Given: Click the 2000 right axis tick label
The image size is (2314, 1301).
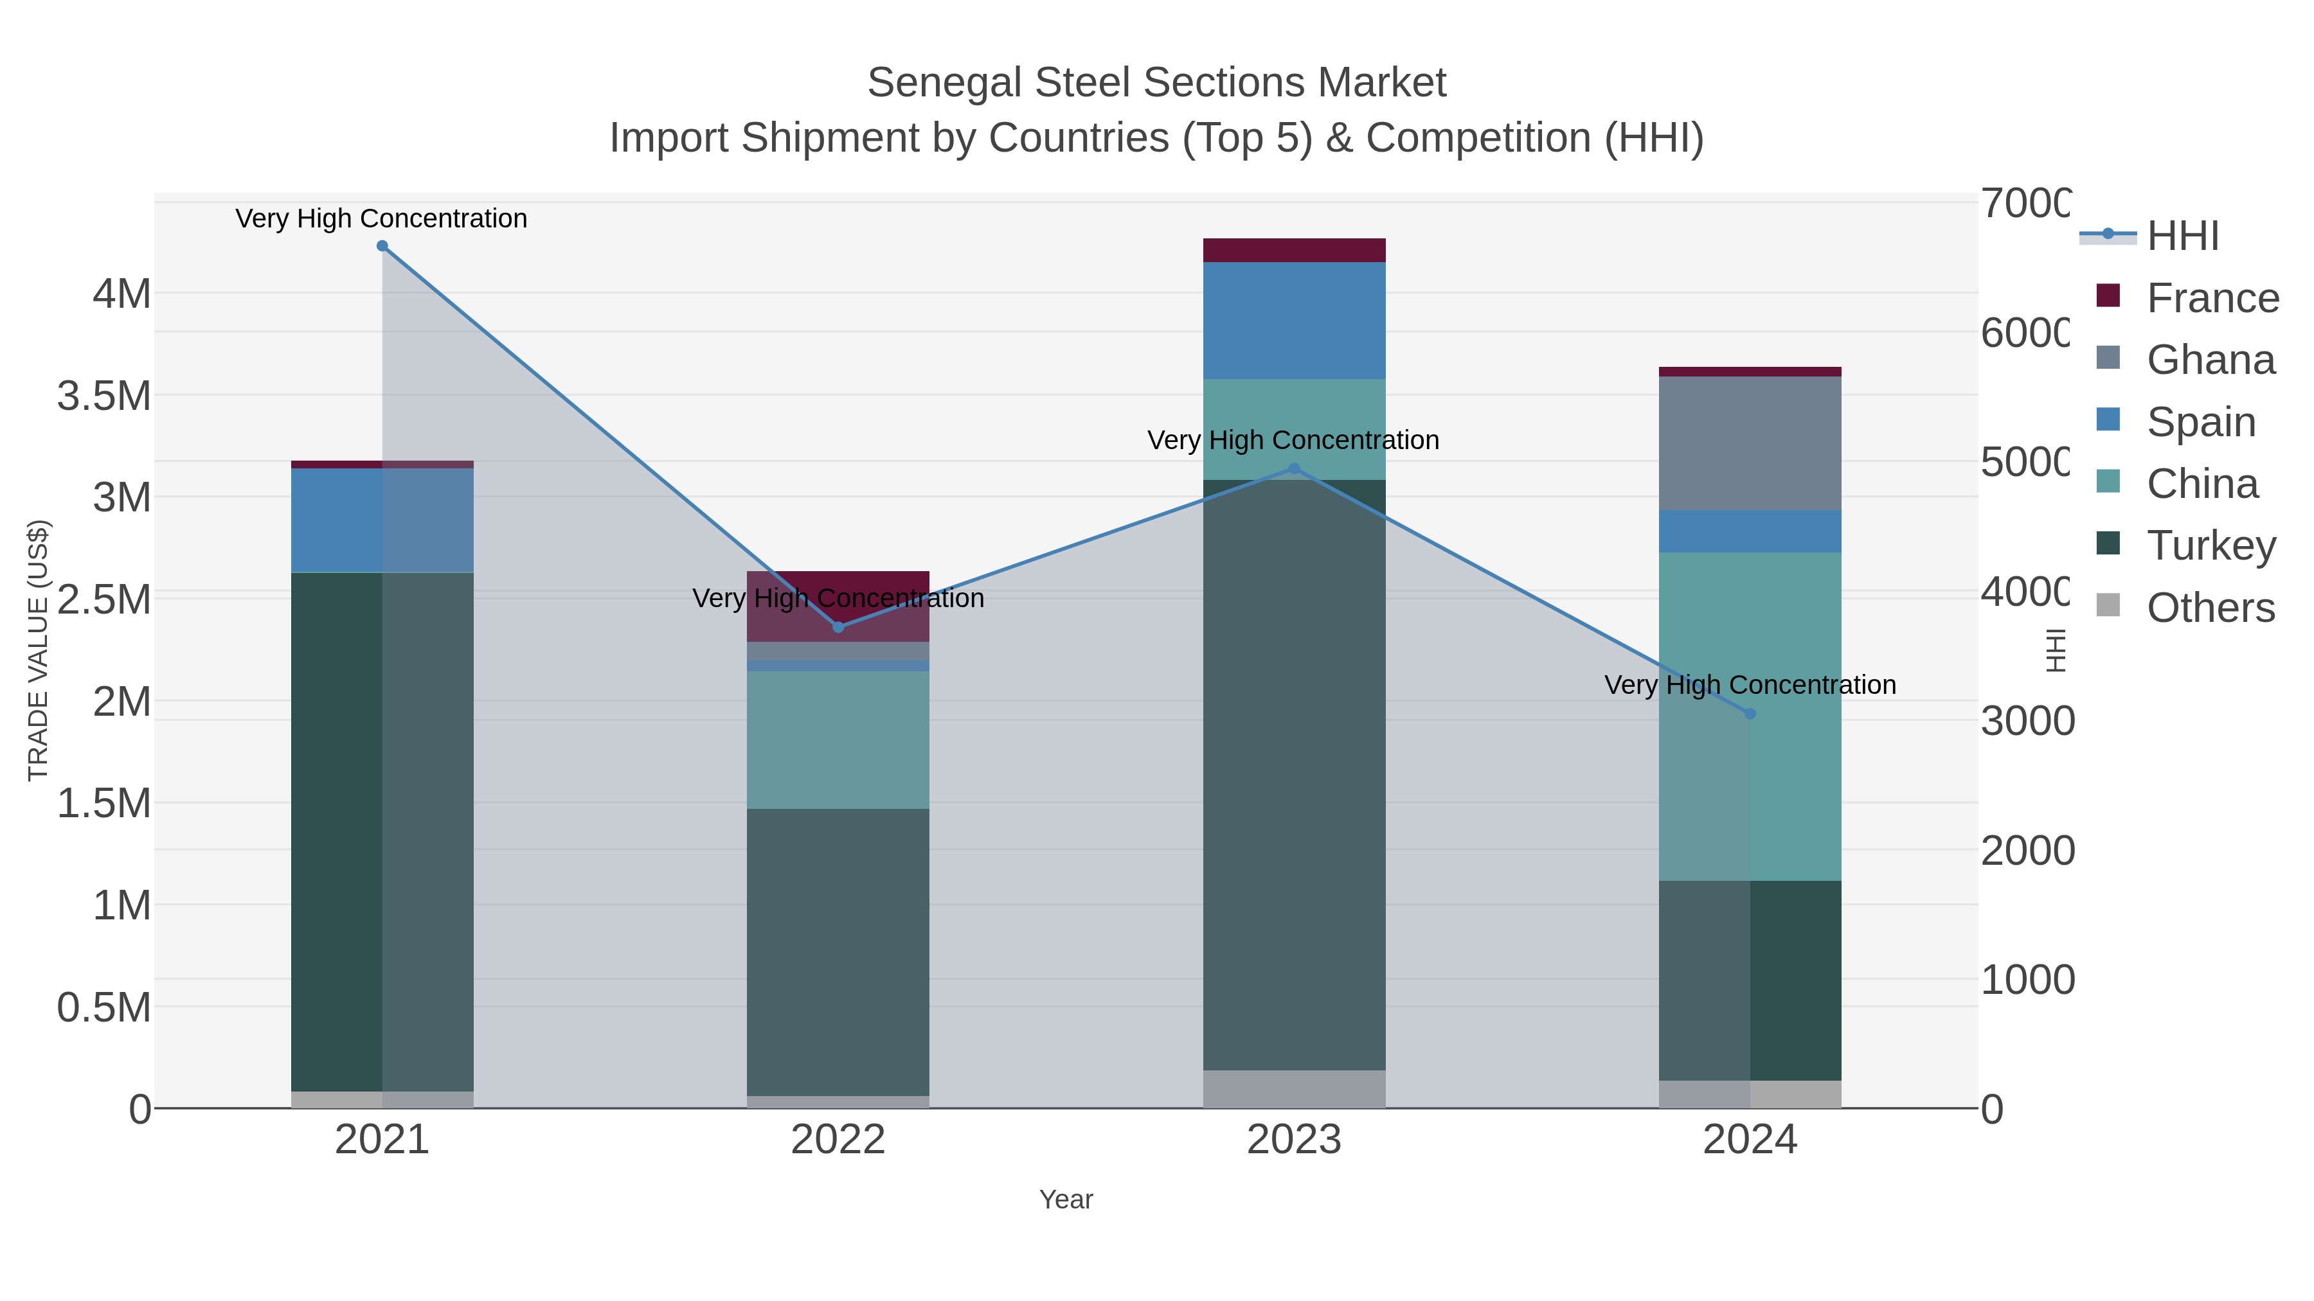Looking at the screenshot, I should [x=2027, y=850].
